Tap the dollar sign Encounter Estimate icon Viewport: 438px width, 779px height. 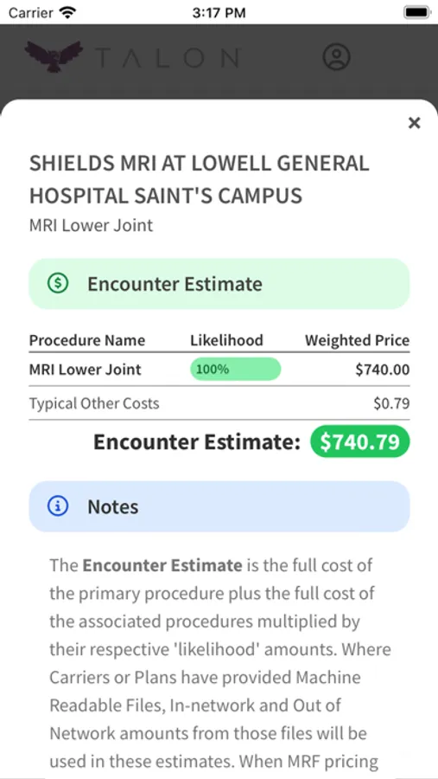58,283
